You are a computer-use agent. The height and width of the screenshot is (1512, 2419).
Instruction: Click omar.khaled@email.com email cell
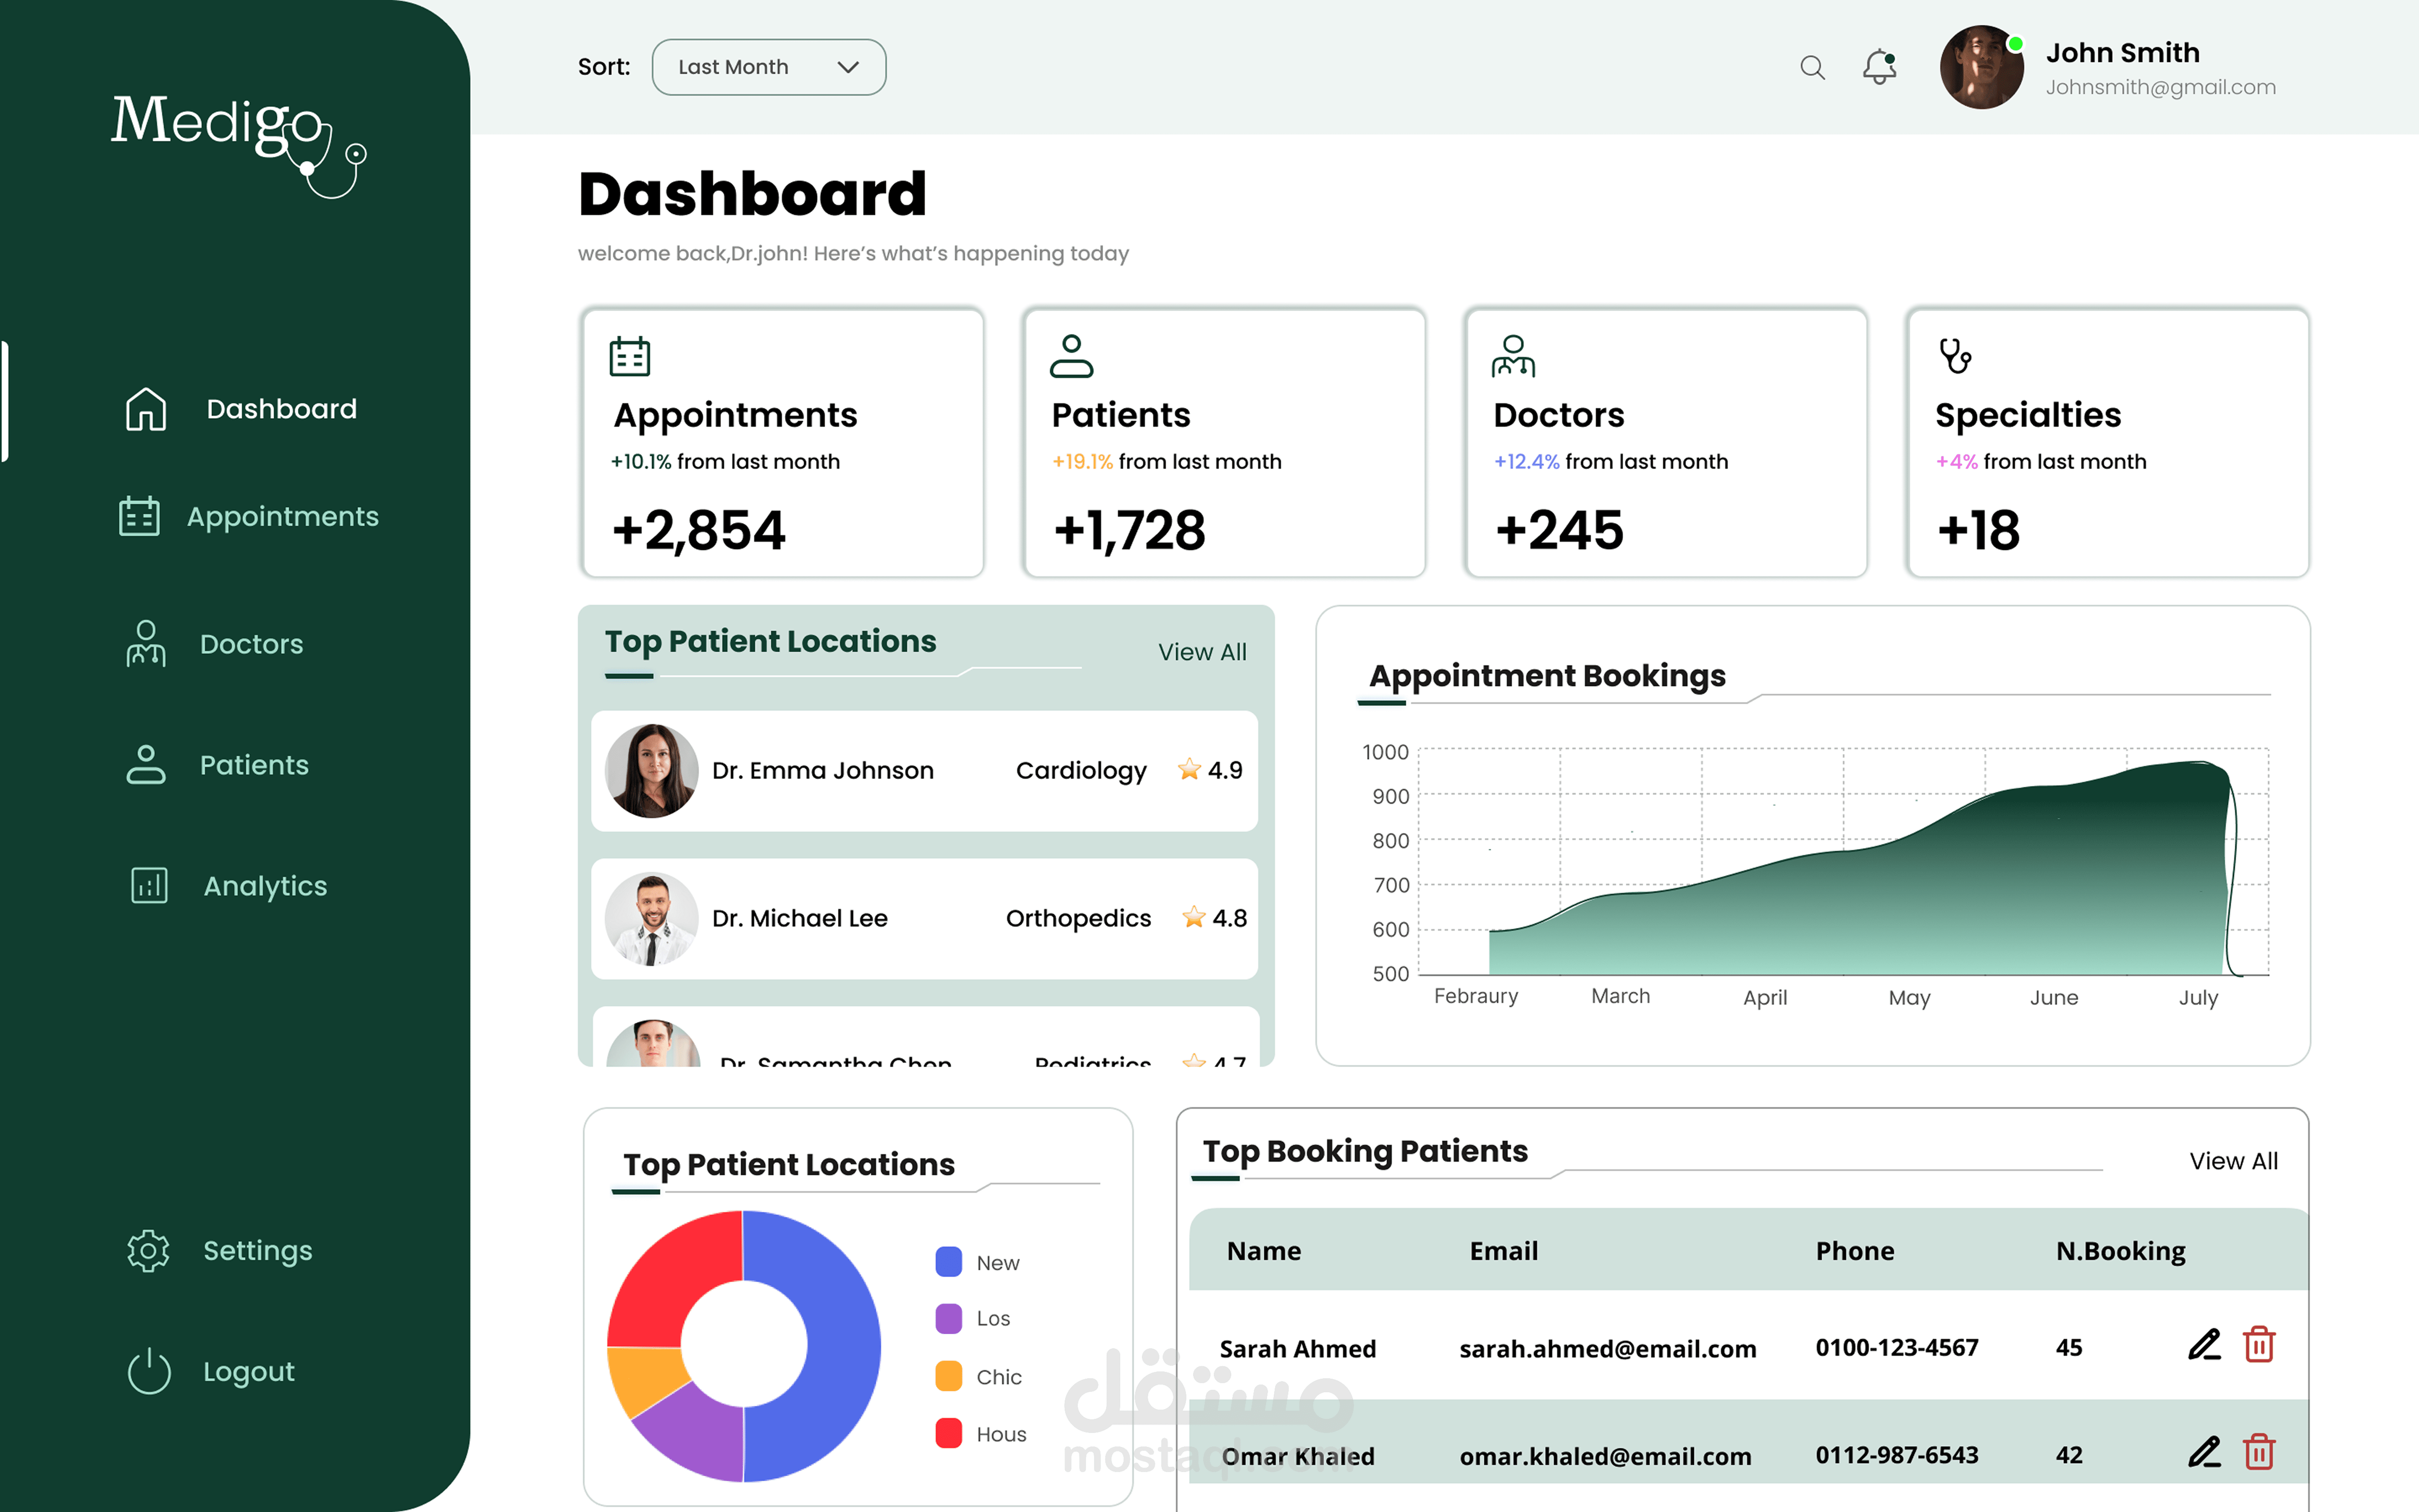[x=1606, y=1456]
